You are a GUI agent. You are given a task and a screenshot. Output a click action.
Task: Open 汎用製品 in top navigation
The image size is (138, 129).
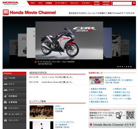(49, 3)
